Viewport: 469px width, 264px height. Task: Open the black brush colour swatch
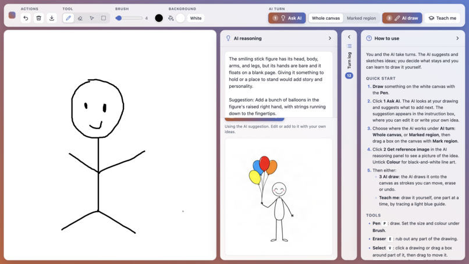click(x=159, y=18)
